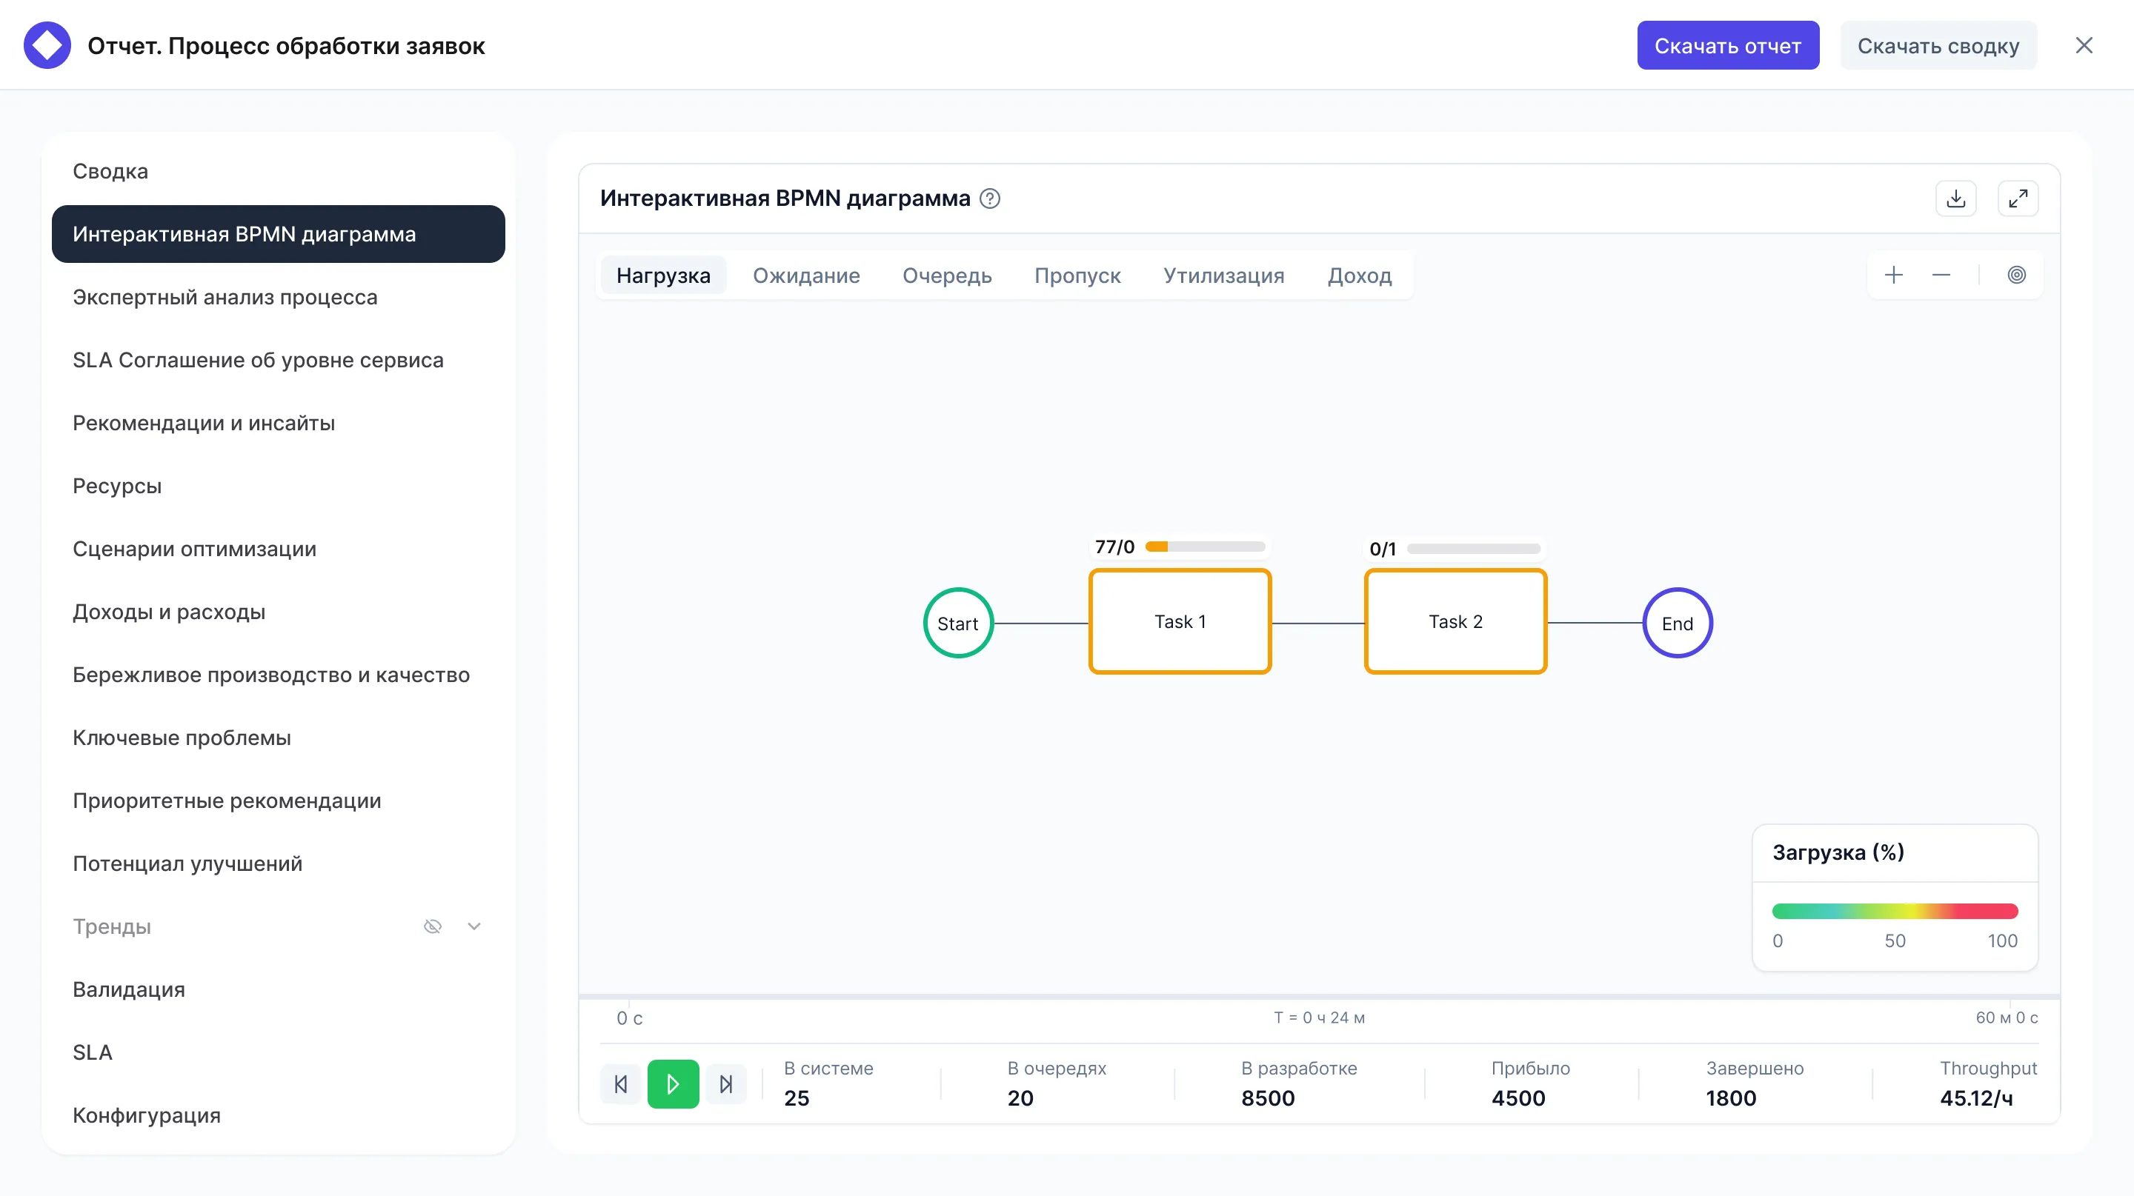Image resolution: width=2134 pixels, height=1196 pixels.
Task: Click the diamond app logo
Action: click(x=47, y=44)
